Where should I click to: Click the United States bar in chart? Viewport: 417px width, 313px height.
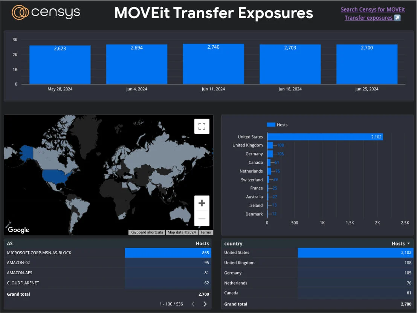tap(325, 137)
